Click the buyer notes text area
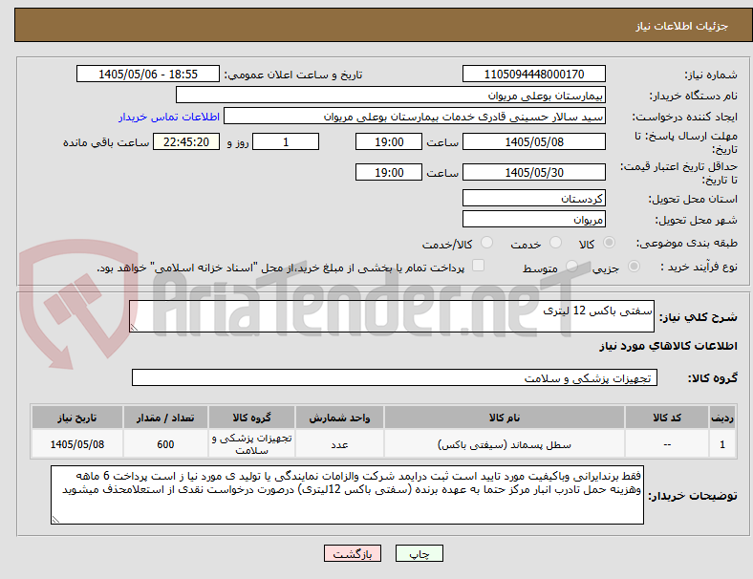Image resolution: width=753 pixels, height=579 pixels. tap(347, 495)
